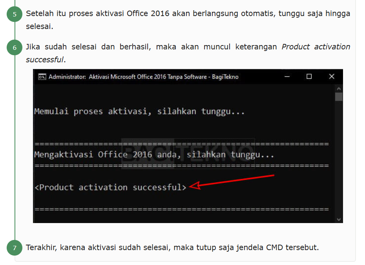This screenshot has height=265, width=365.
Task: Click the CMD scrollbar up arrow
Action: pos(339,89)
